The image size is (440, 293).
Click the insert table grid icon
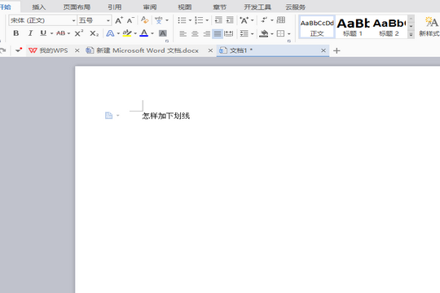click(x=281, y=20)
